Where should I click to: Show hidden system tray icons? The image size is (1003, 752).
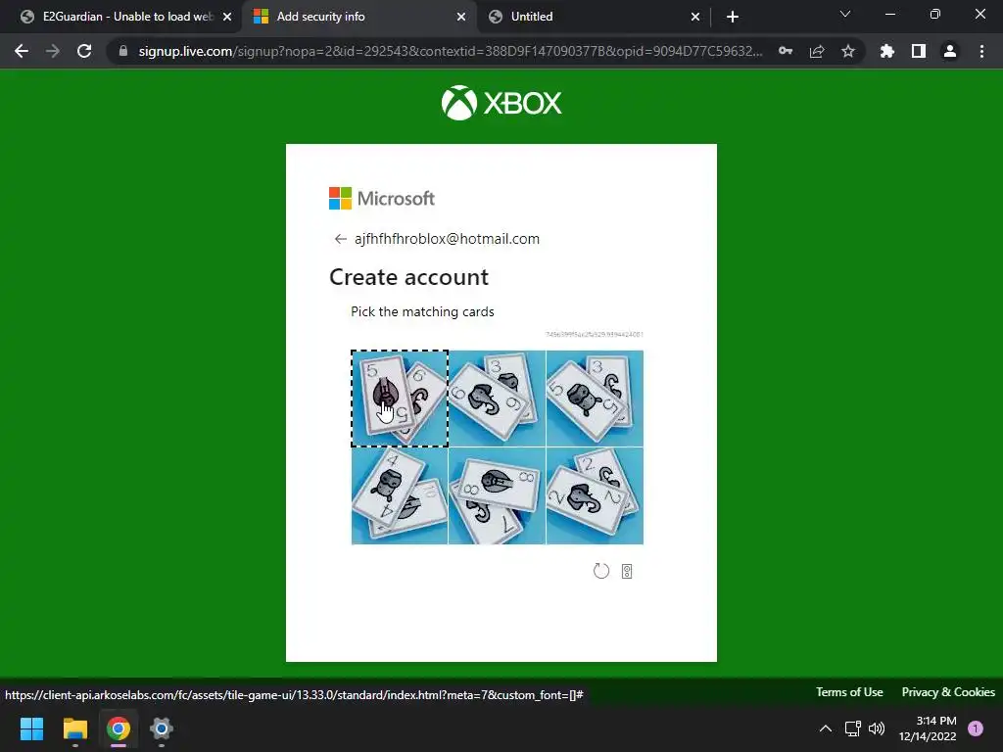[826, 728]
